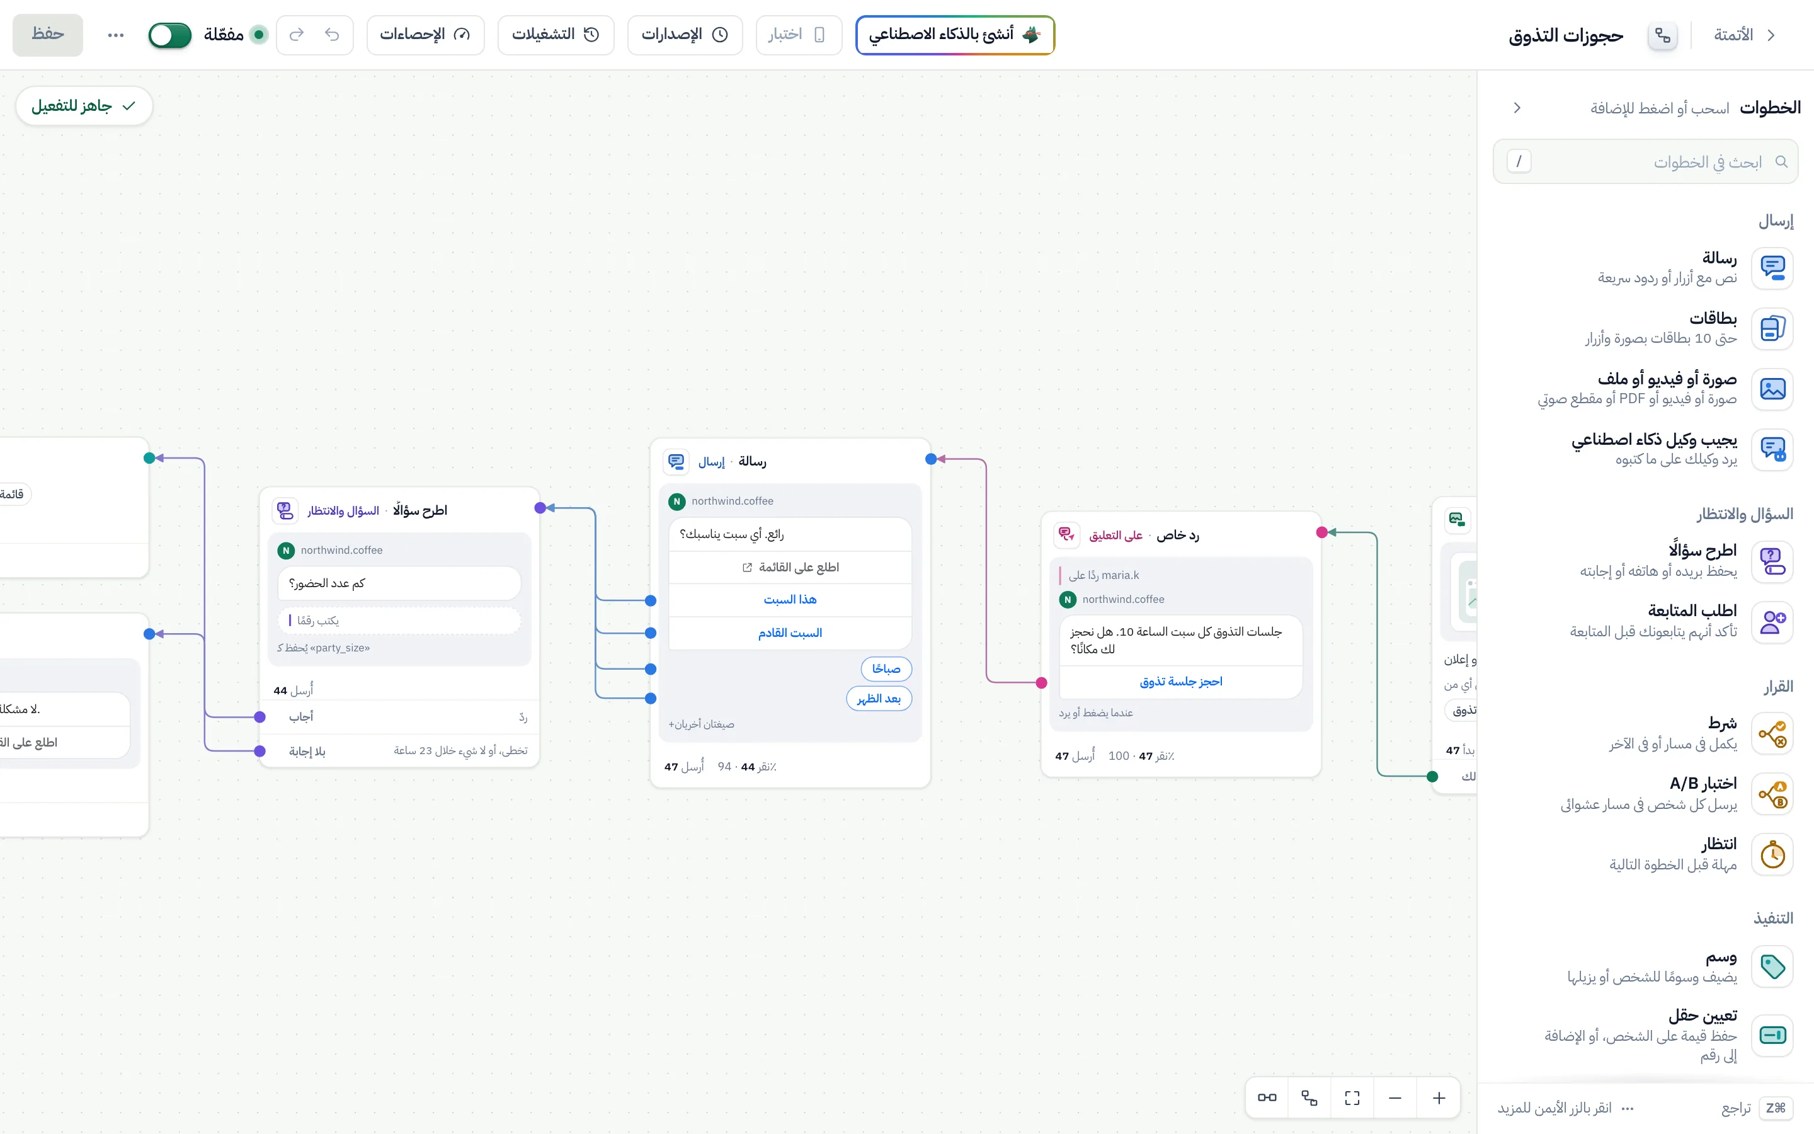The height and width of the screenshot is (1134, 1814).
Task: Click the اطلع على القائمة link button
Action: (790, 567)
